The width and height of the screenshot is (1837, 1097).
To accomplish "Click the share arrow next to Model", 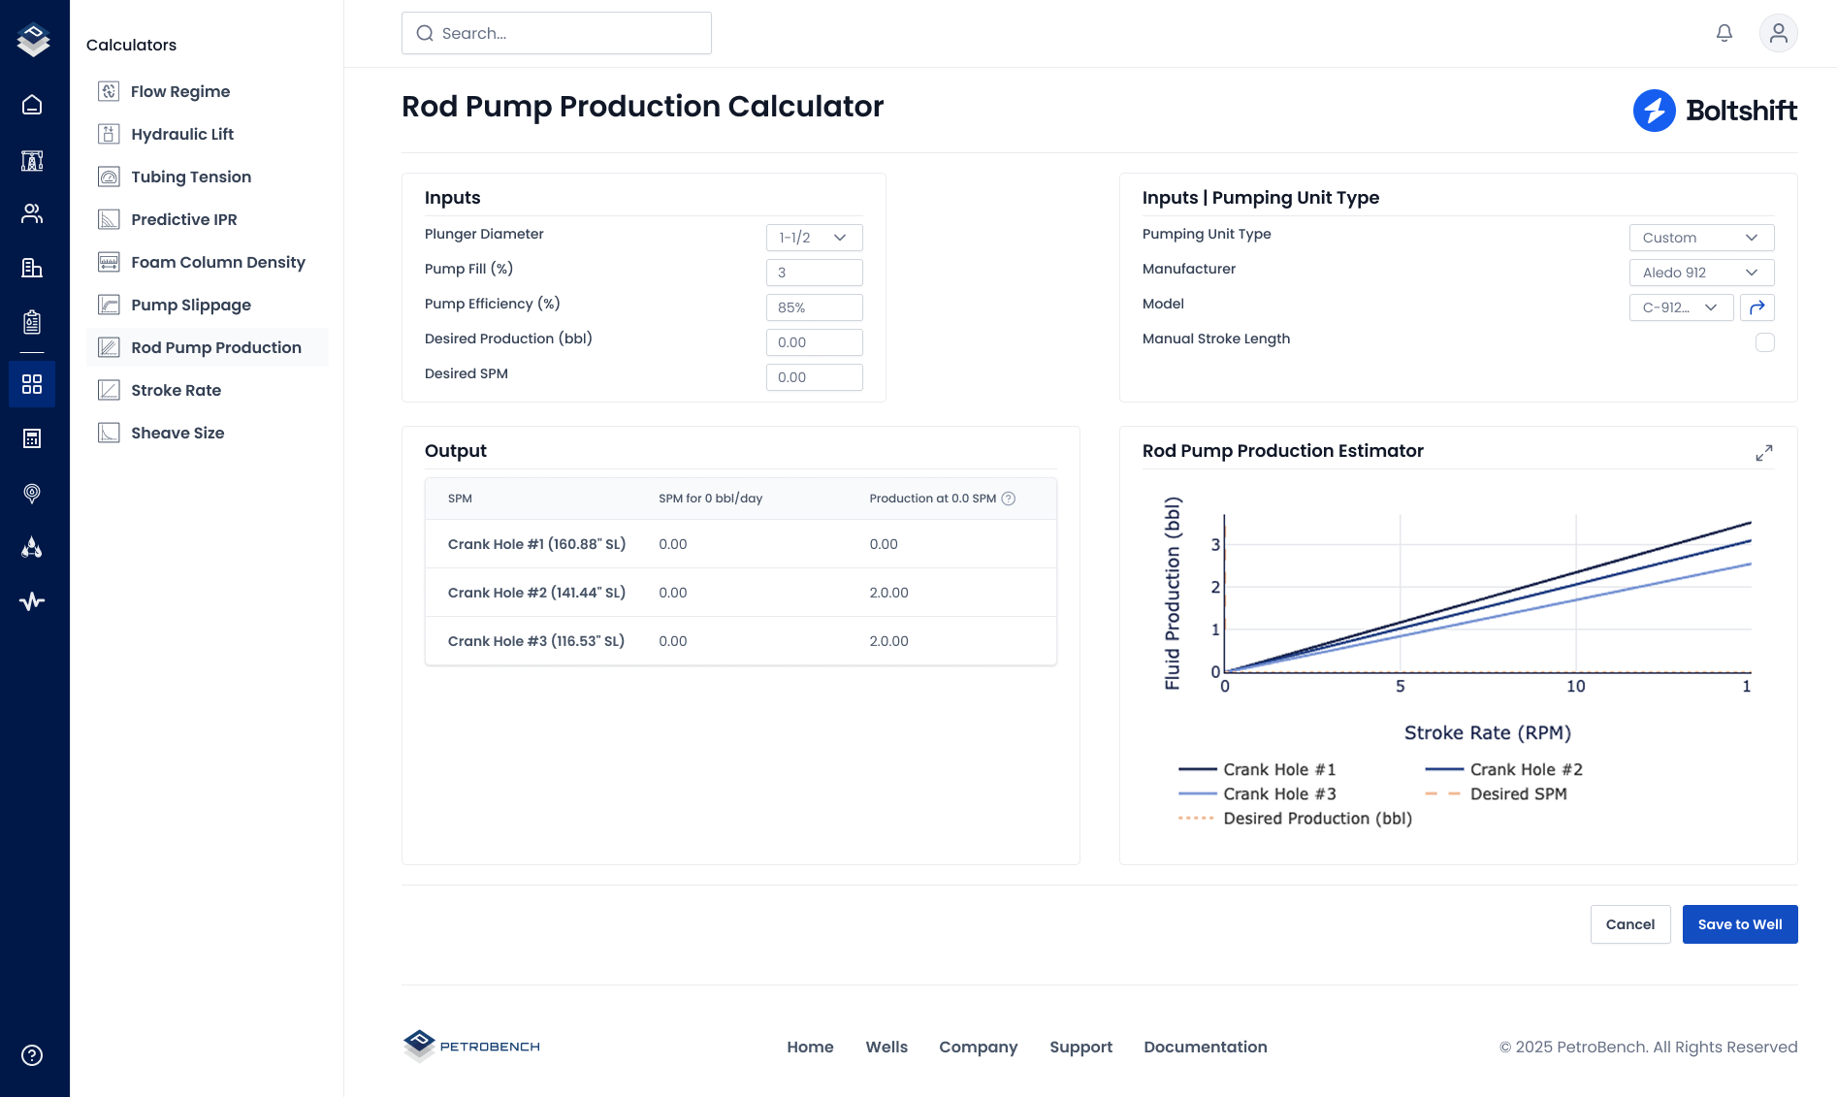I will [x=1757, y=307].
